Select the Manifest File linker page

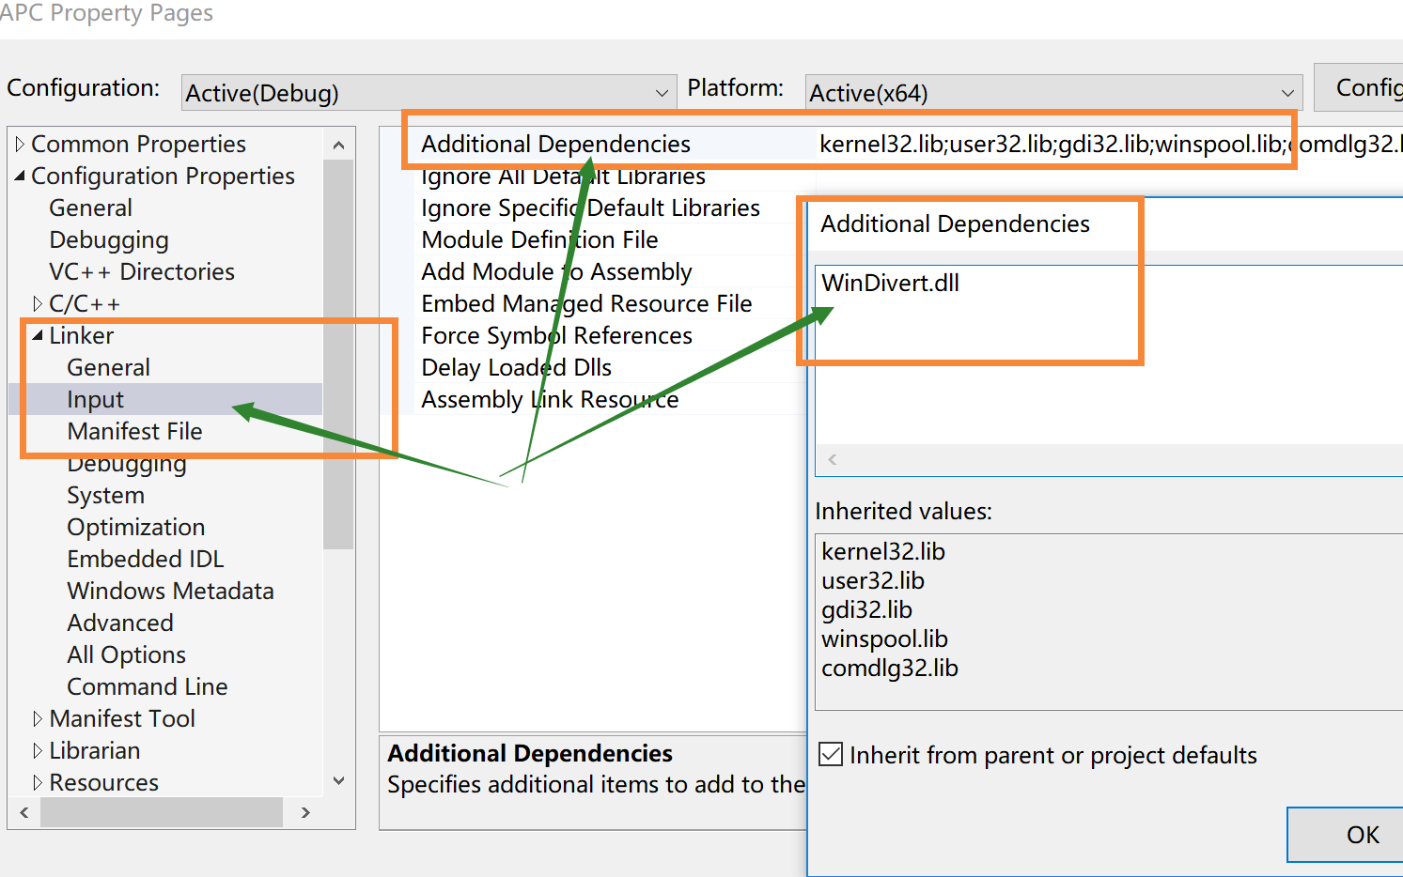(134, 431)
